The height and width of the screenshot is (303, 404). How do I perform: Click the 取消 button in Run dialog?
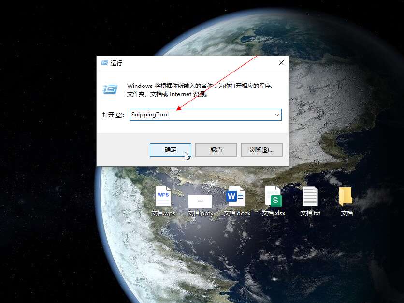(216, 150)
